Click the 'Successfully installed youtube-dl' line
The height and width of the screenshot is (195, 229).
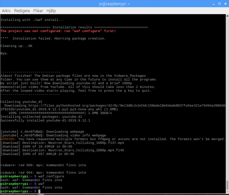45,120
